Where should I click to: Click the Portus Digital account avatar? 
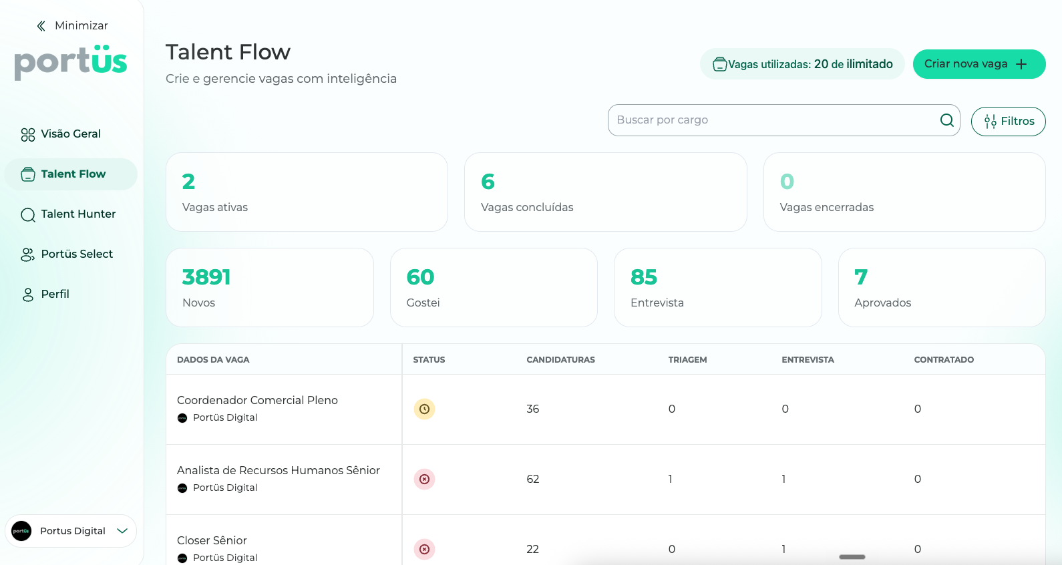pyautogui.click(x=21, y=531)
